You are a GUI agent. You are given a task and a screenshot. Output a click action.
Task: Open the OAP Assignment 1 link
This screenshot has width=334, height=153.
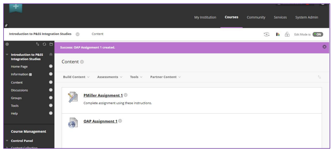(100, 121)
